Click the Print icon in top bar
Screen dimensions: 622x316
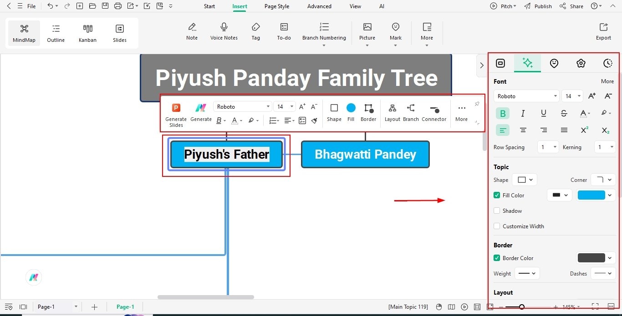coord(118,6)
